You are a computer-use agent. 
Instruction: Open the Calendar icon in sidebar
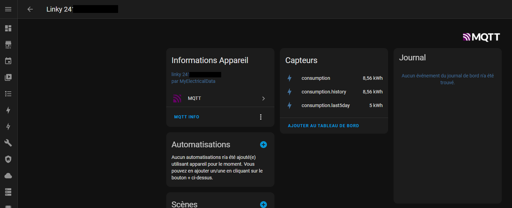[x=8, y=61]
